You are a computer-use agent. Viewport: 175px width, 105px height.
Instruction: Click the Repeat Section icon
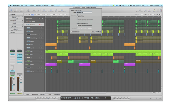click(x=51, y=11)
